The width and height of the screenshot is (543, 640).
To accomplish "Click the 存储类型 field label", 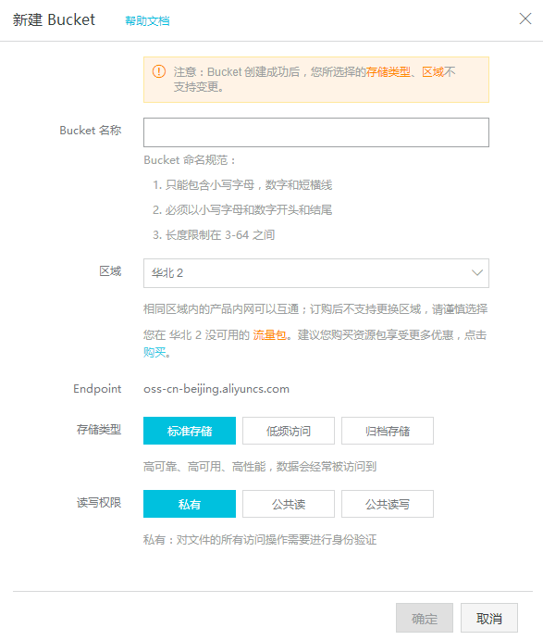I will point(99,430).
